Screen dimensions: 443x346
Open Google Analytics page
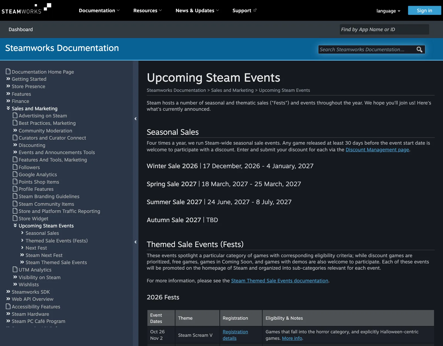pos(35,174)
